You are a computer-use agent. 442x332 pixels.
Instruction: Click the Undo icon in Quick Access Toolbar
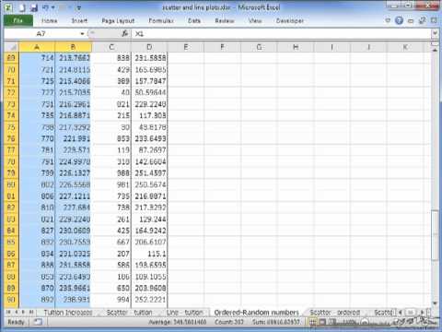point(45,7)
